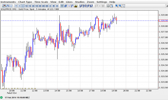
Task: Click the 1,325.00 price axis label
Action: point(163,60)
